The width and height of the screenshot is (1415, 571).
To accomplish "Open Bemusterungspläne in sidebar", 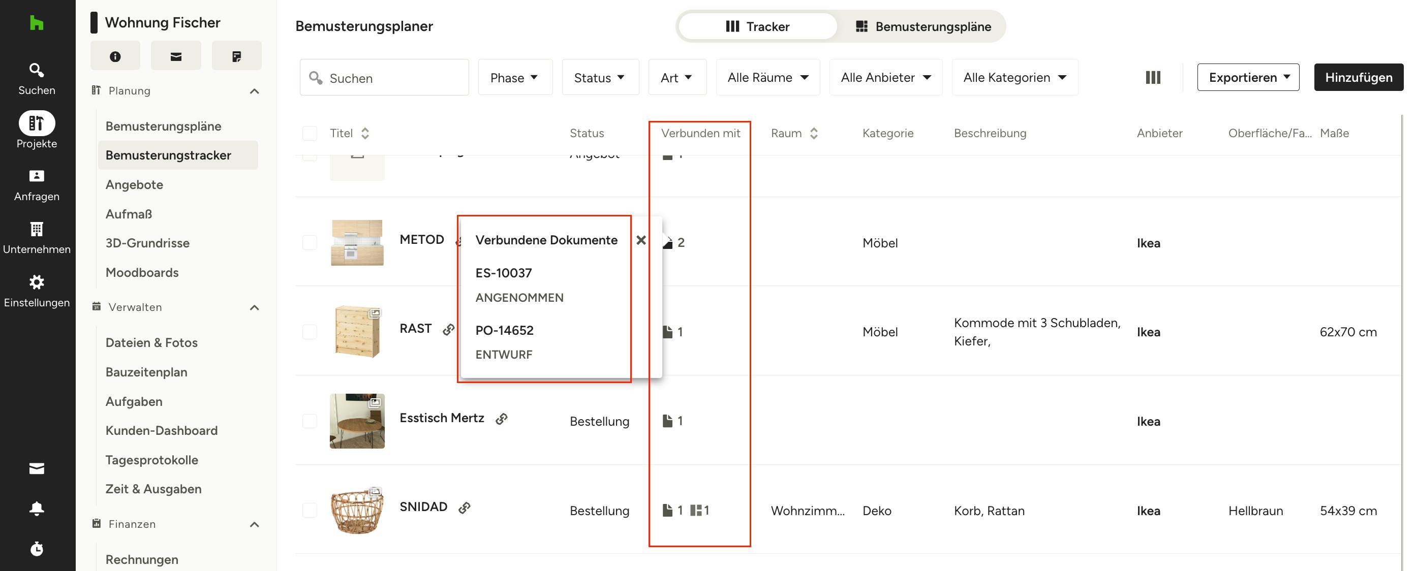I will [164, 126].
